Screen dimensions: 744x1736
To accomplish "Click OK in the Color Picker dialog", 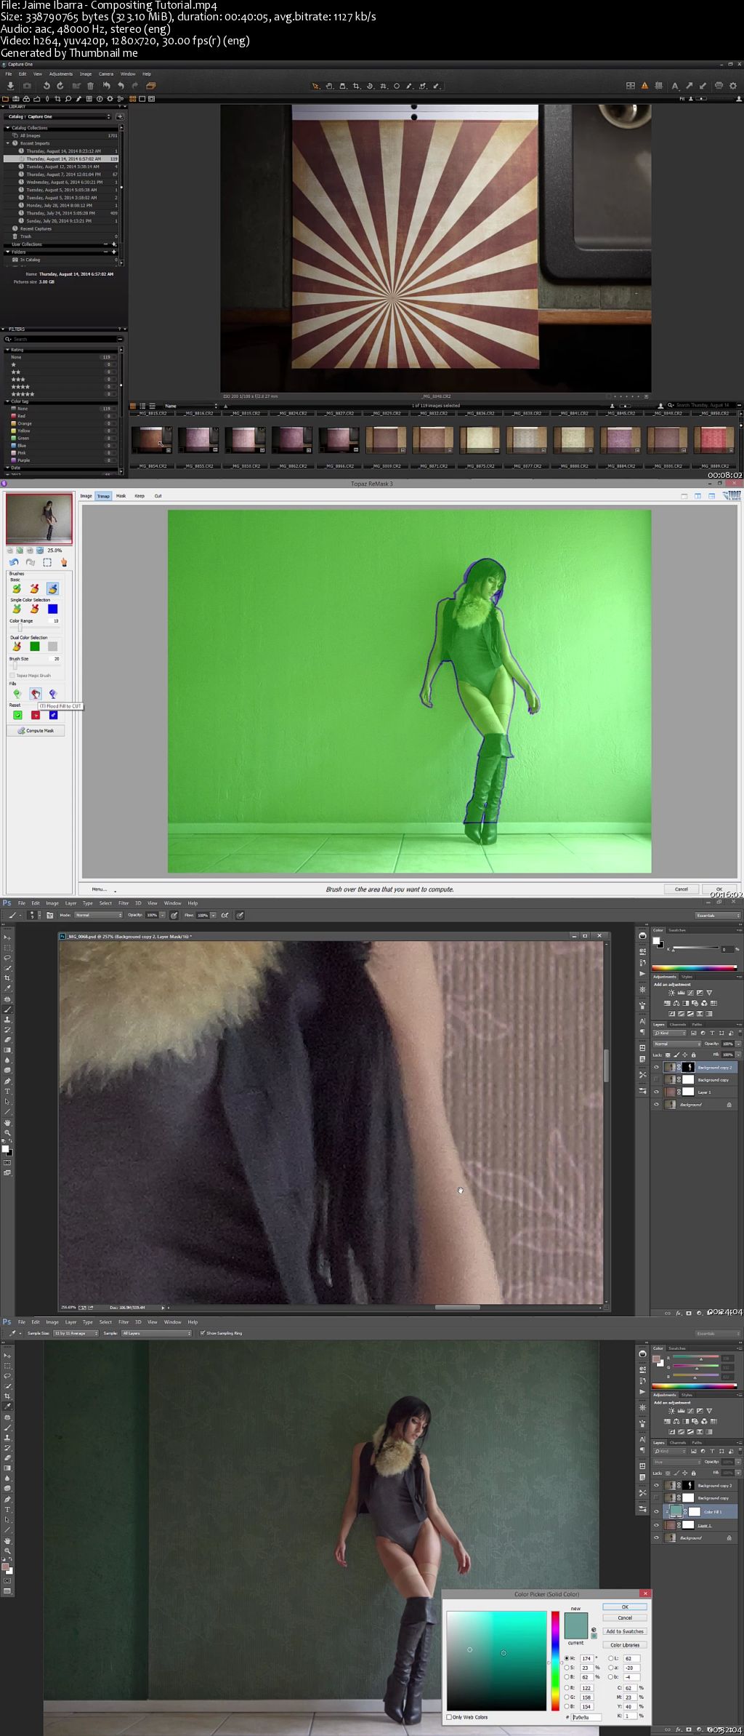I will [x=625, y=1607].
